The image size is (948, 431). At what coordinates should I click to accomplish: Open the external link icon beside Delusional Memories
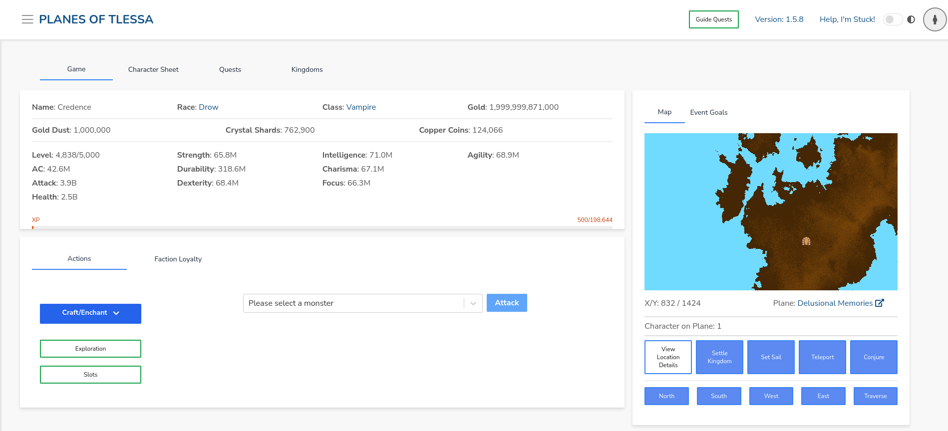pos(880,303)
